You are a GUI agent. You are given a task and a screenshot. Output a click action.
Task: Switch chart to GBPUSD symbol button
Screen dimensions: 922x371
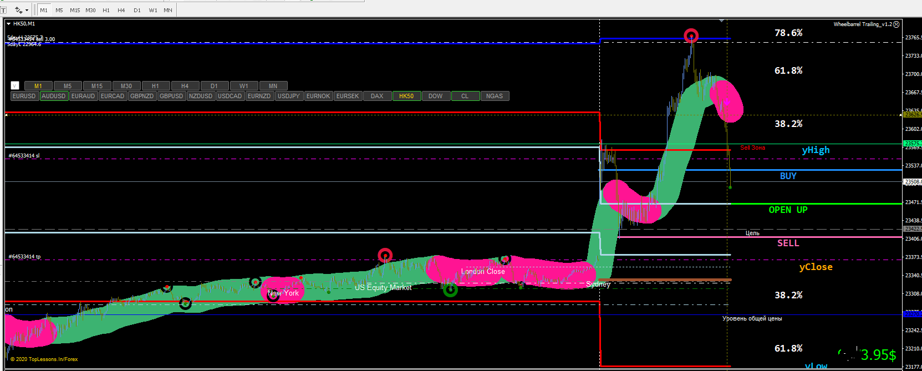coord(171,96)
